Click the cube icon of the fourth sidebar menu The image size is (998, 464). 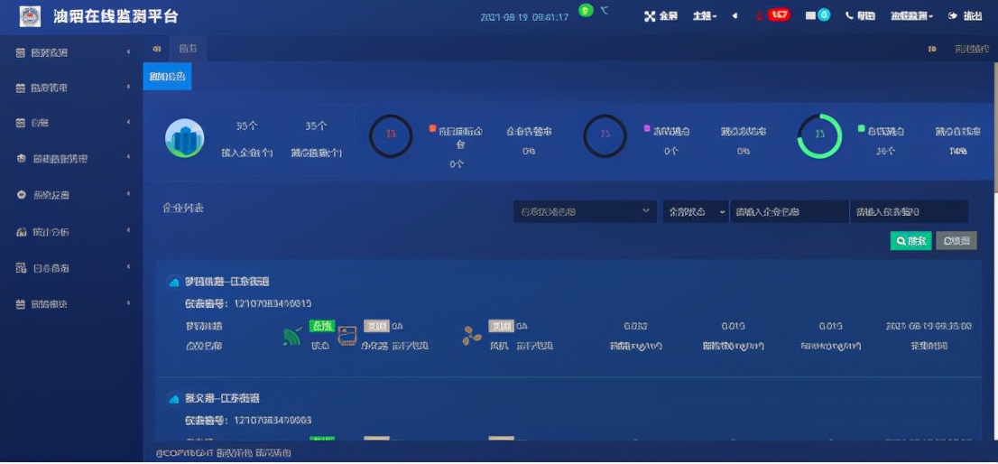(21, 159)
